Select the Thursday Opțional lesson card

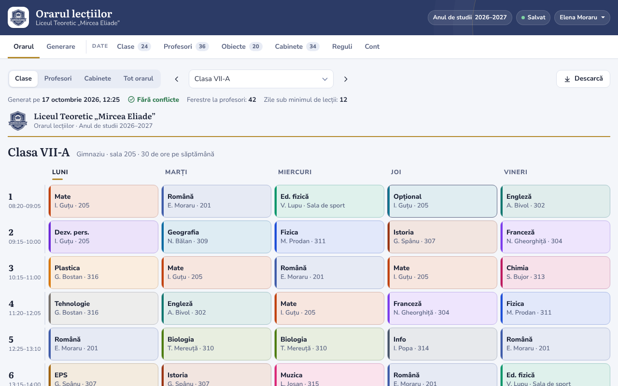point(442,201)
